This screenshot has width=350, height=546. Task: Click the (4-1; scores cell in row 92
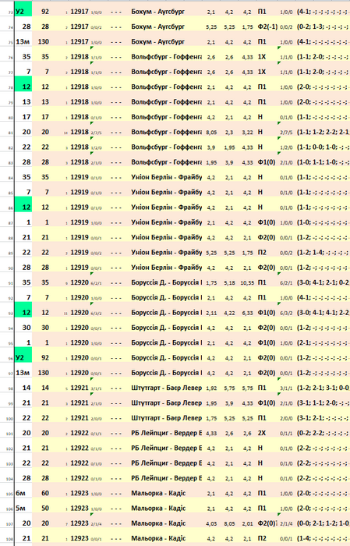[x=323, y=297]
